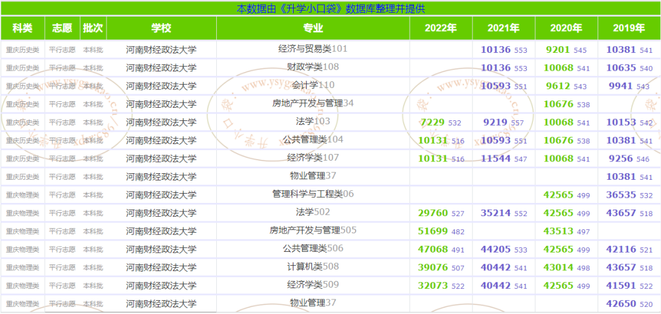Image resolution: width=661 pixels, height=314 pixels.
Task: Select the 经济学类509 major cell
Action: pyautogui.click(x=313, y=284)
